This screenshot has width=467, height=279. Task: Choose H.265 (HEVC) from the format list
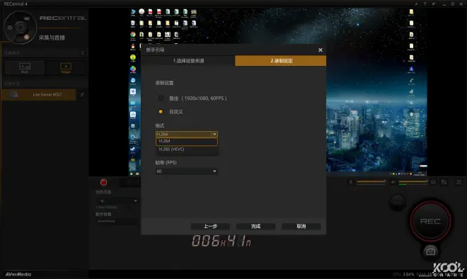(187, 149)
